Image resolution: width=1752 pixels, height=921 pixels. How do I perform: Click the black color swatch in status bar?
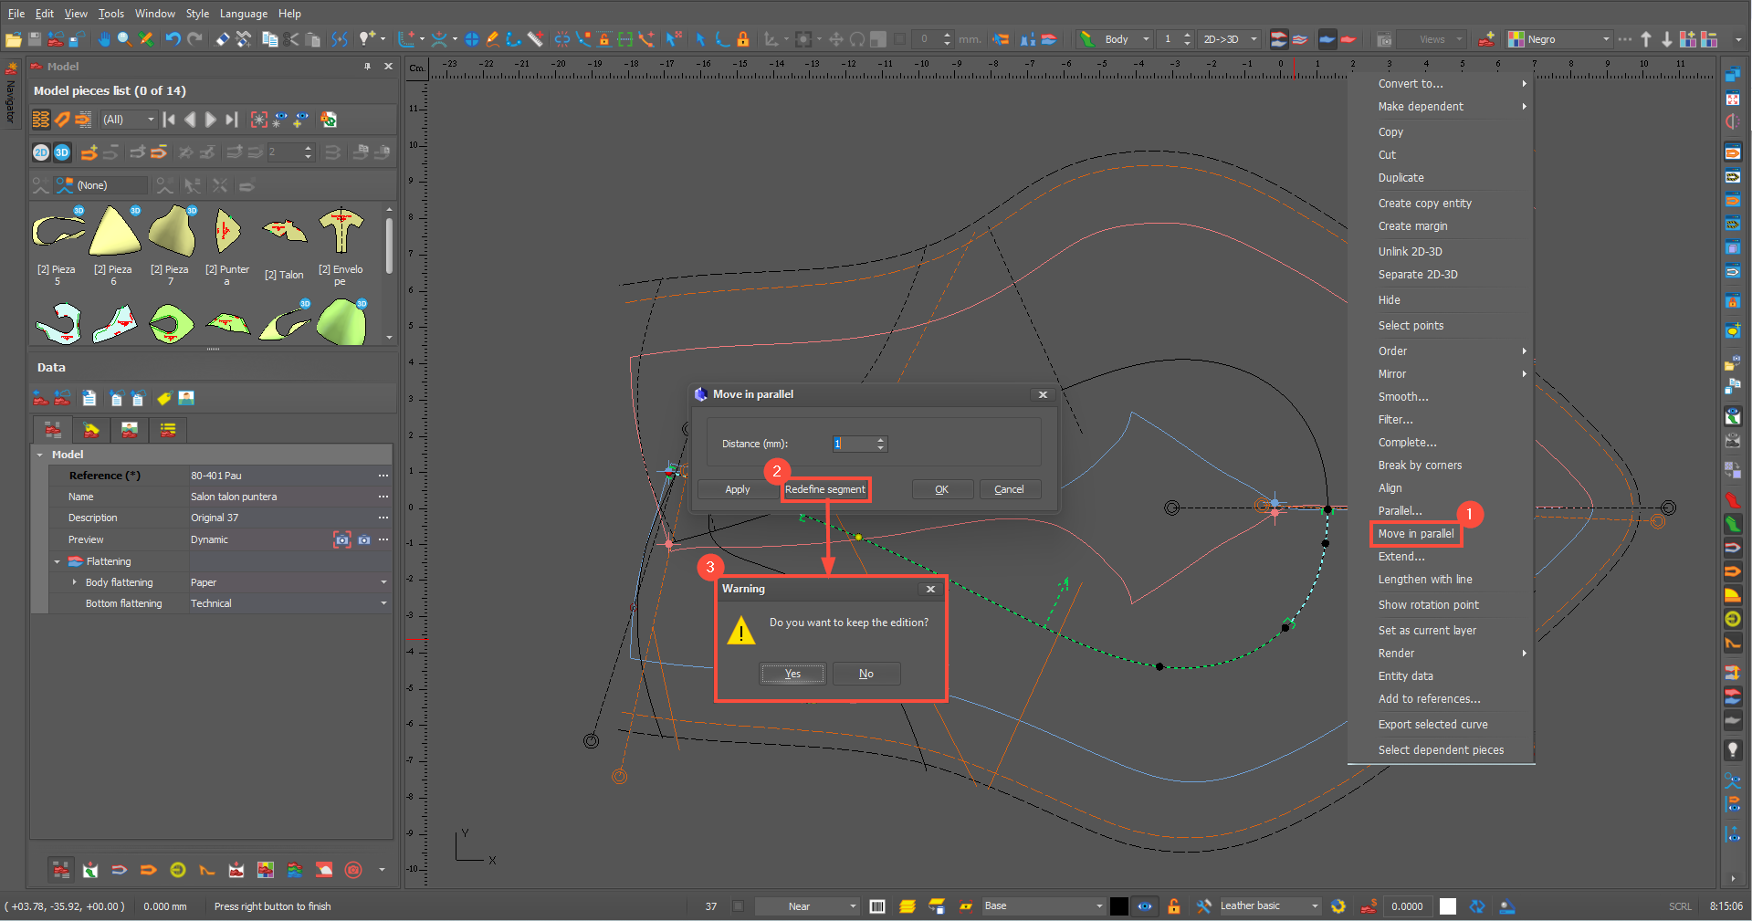(1118, 906)
